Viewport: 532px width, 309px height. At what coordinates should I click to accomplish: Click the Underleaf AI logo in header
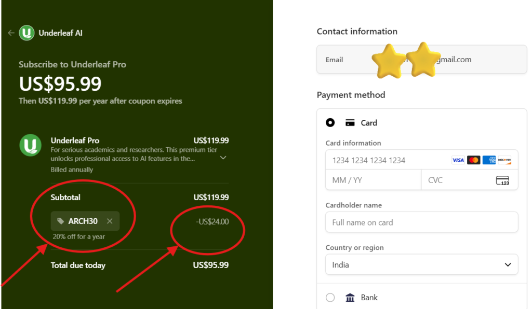(x=26, y=33)
